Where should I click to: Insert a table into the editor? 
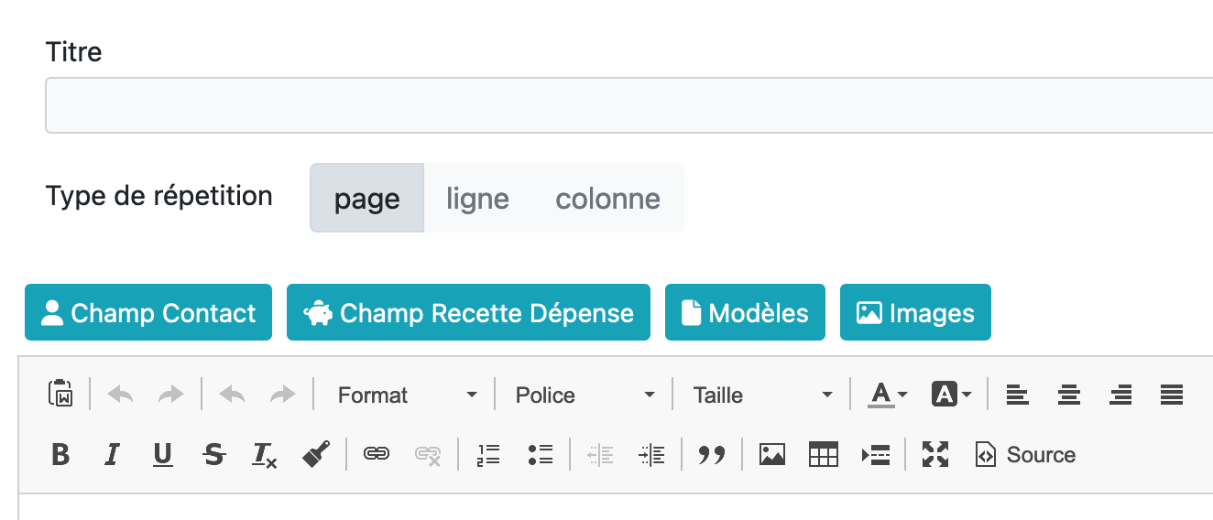[x=824, y=454]
